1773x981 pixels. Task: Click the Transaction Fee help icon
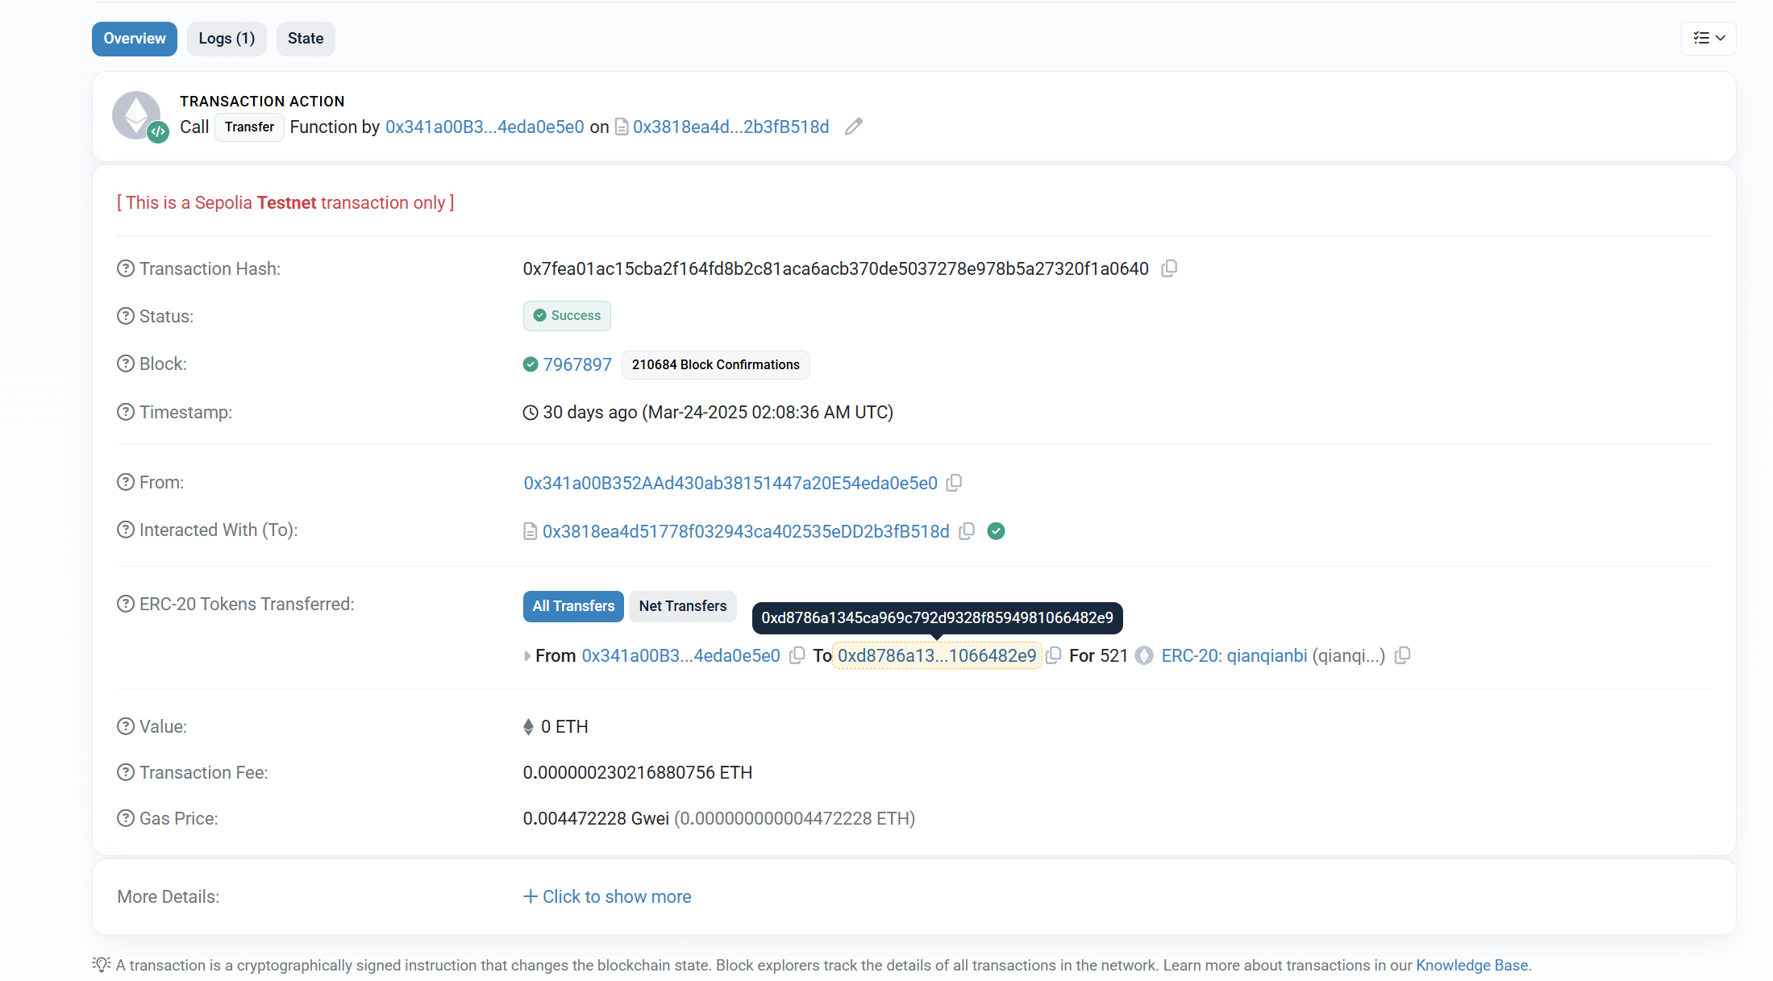coord(126,772)
